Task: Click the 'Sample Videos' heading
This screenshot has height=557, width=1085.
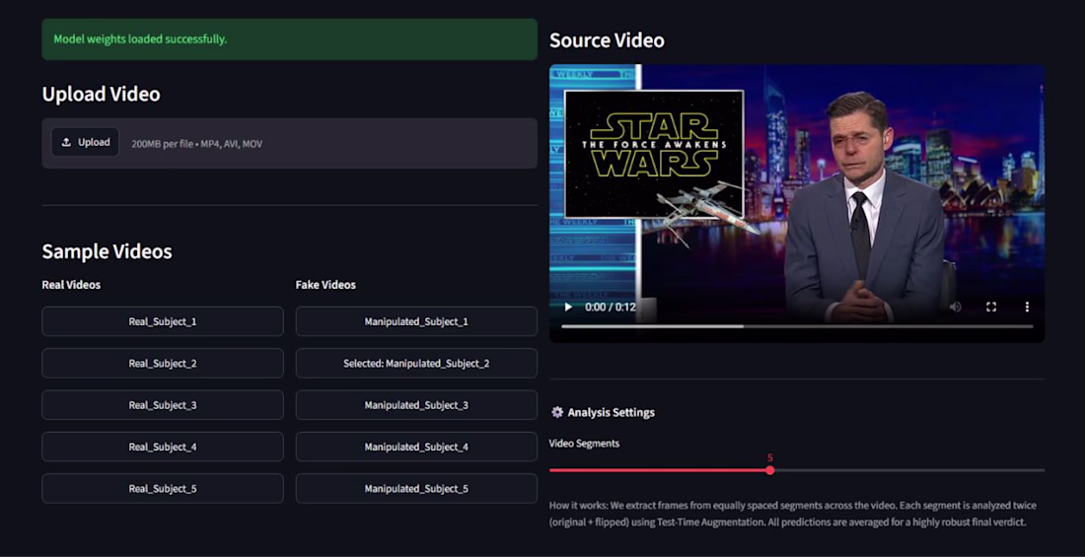Action: coord(108,251)
